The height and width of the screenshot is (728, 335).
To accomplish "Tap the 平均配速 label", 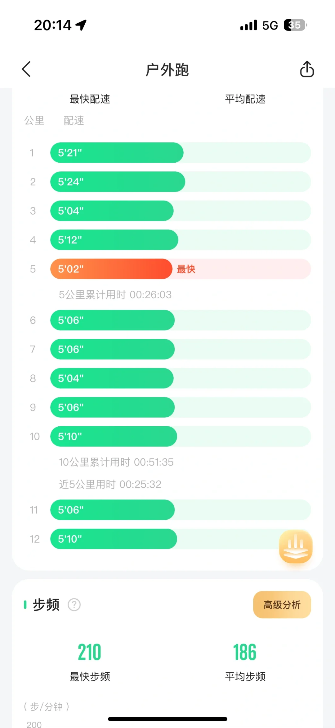I will pyautogui.click(x=245, y=99).
